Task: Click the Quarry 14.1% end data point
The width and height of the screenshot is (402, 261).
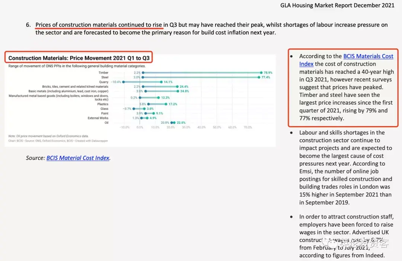Action: point(161,82)
